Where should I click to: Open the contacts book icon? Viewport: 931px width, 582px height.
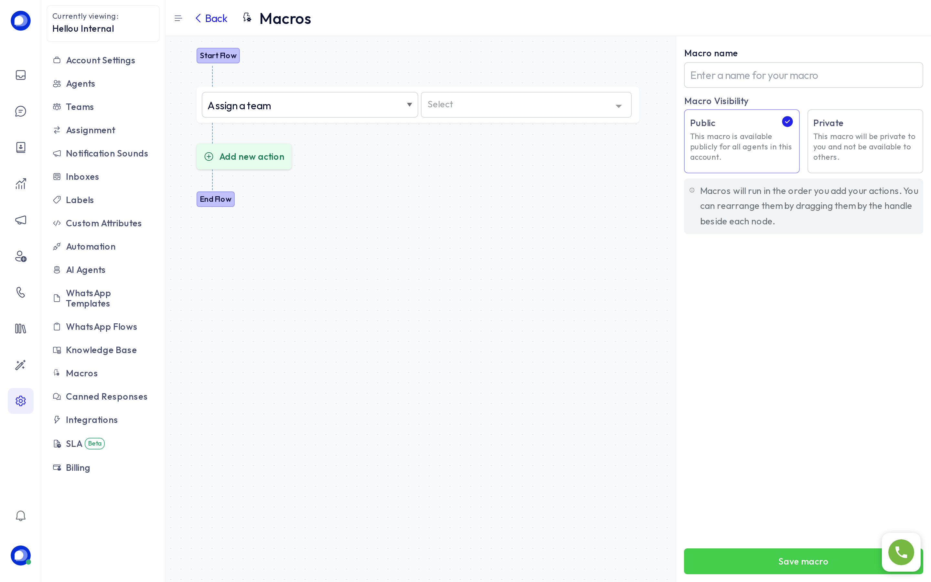pos(20,147)
